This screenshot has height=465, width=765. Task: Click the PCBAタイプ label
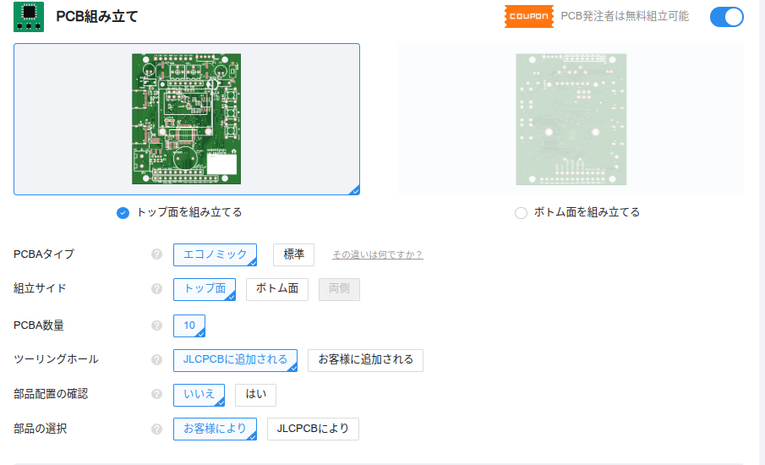[x=44, y=254]
